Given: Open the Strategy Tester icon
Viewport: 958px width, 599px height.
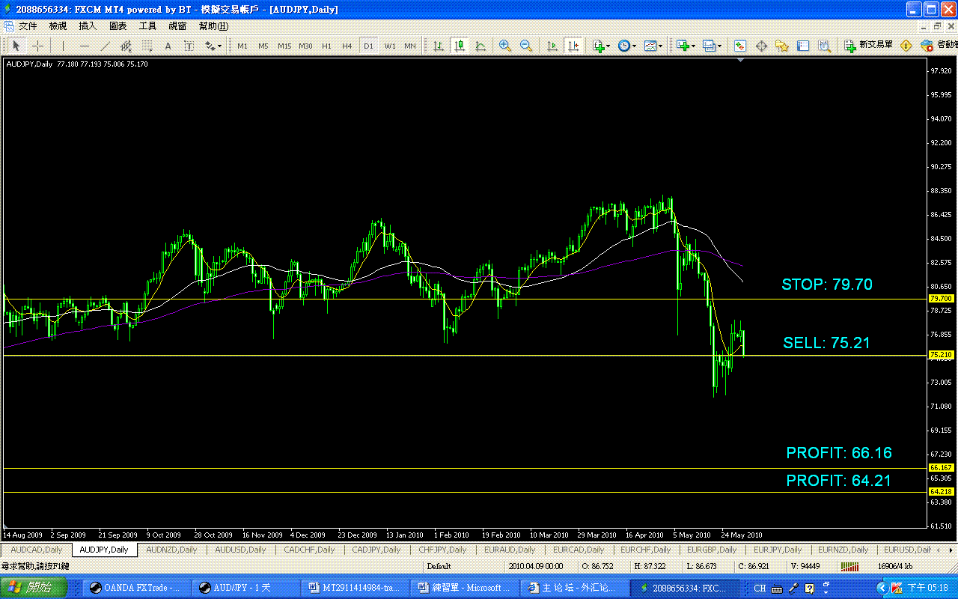Looking at the screenshot, I should [824, 46].
